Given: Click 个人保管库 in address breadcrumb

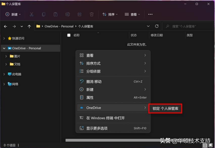Looking at the screenshot, I should 86,26.
